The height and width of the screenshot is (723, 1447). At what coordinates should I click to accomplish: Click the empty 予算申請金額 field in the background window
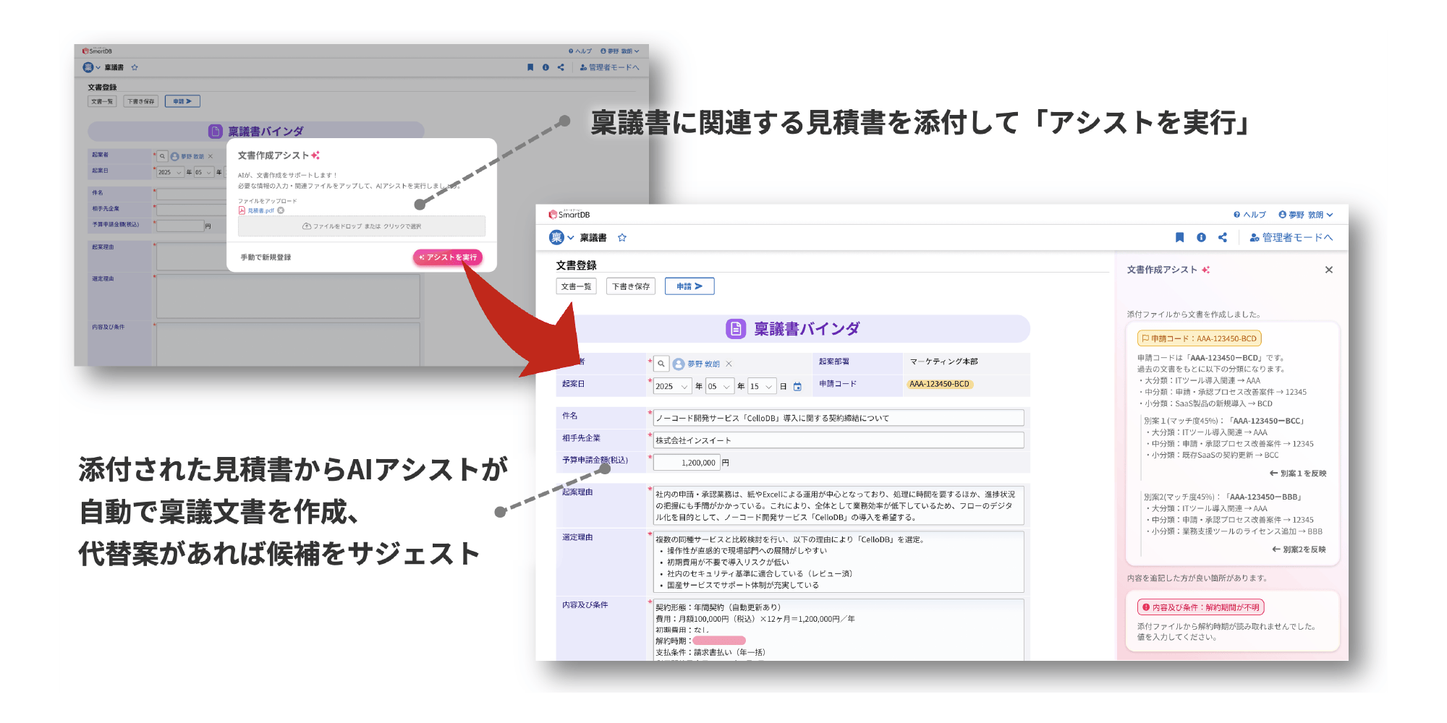(180, 226)
